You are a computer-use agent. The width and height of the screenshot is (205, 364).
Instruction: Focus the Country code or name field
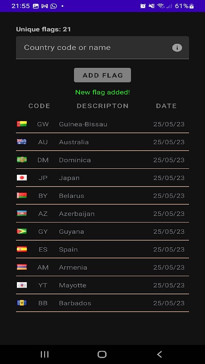pyautogui.click(x=102, y=48)
